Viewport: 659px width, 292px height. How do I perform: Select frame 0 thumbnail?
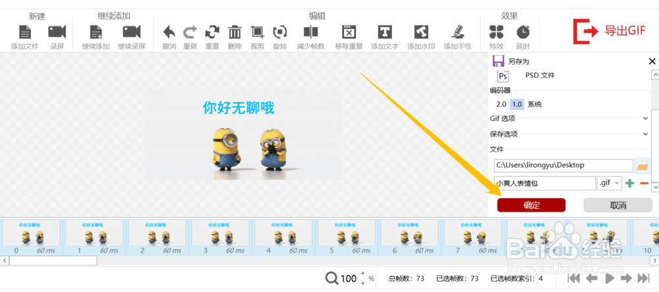[30, 233]
